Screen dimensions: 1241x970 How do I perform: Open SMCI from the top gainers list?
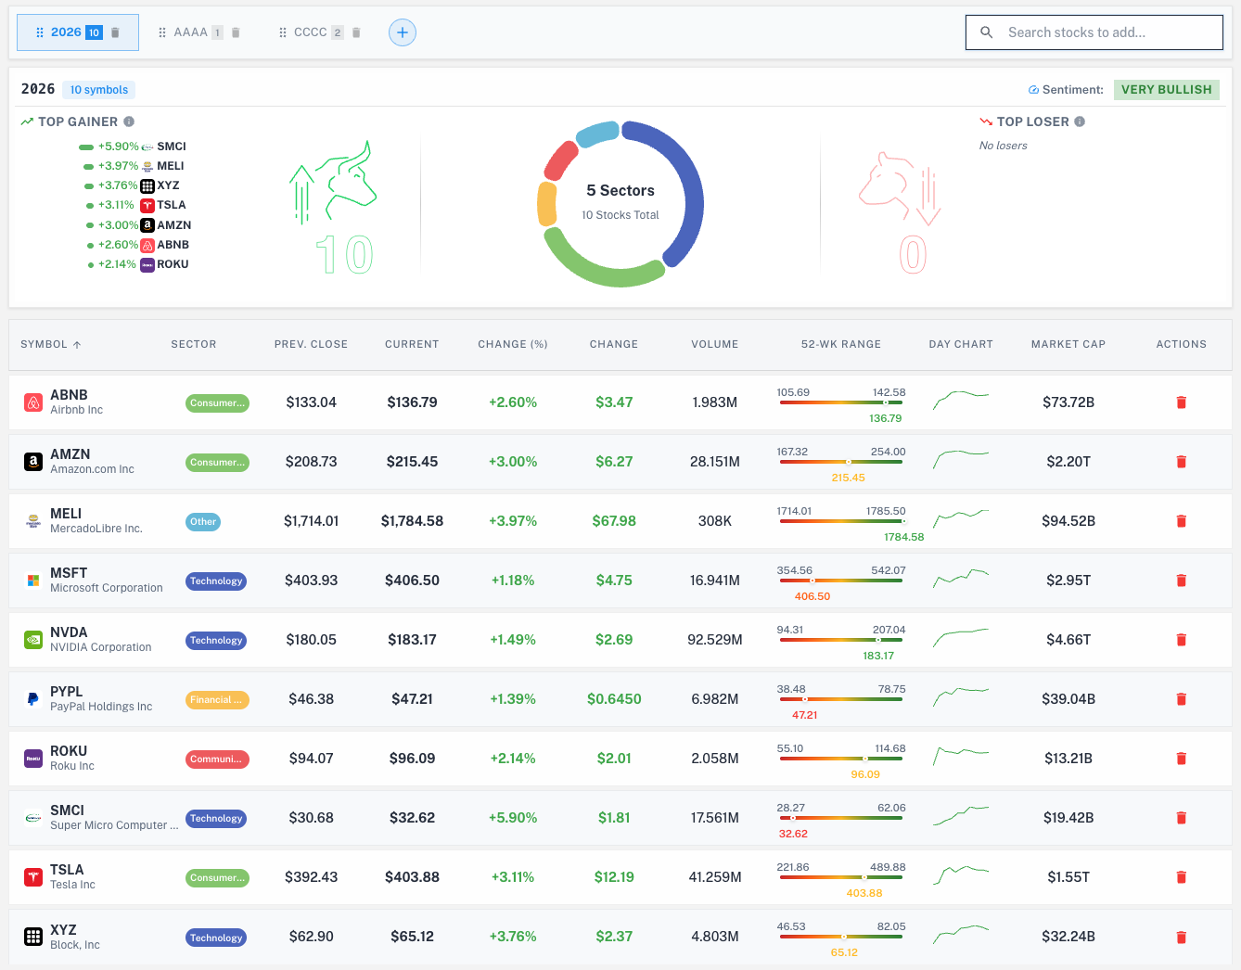click(171, 147)
